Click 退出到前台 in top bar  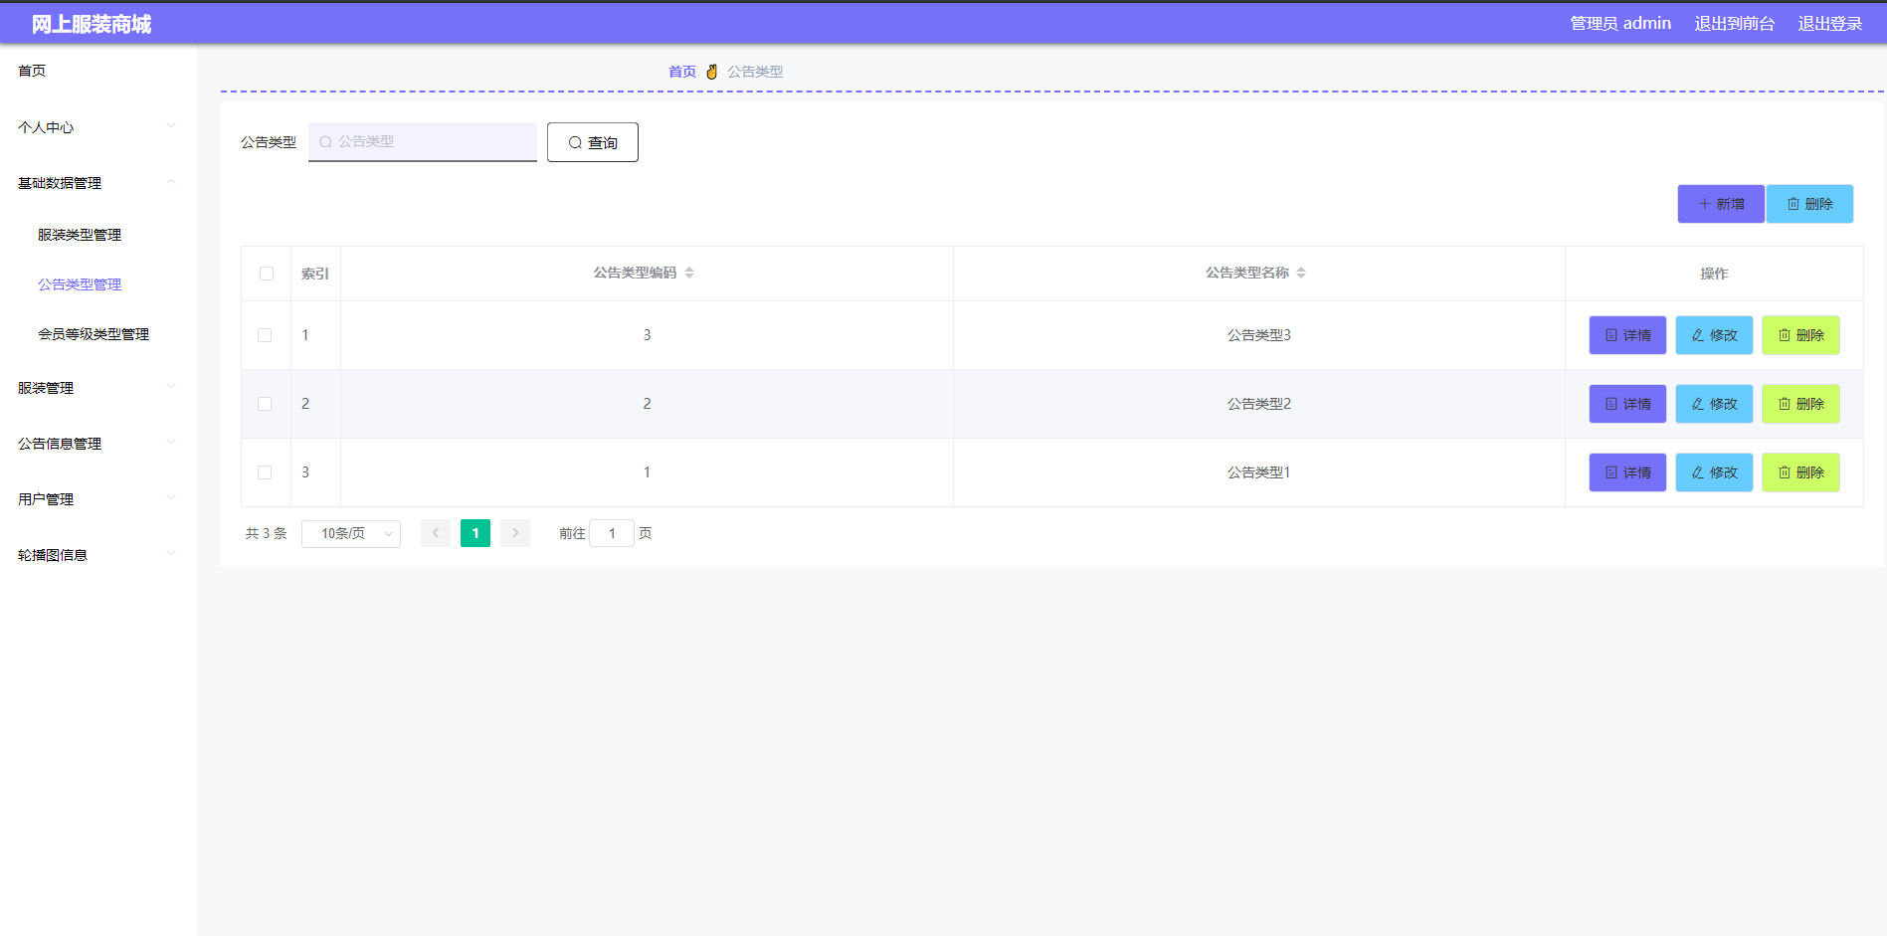click(x=1734, y=23)
